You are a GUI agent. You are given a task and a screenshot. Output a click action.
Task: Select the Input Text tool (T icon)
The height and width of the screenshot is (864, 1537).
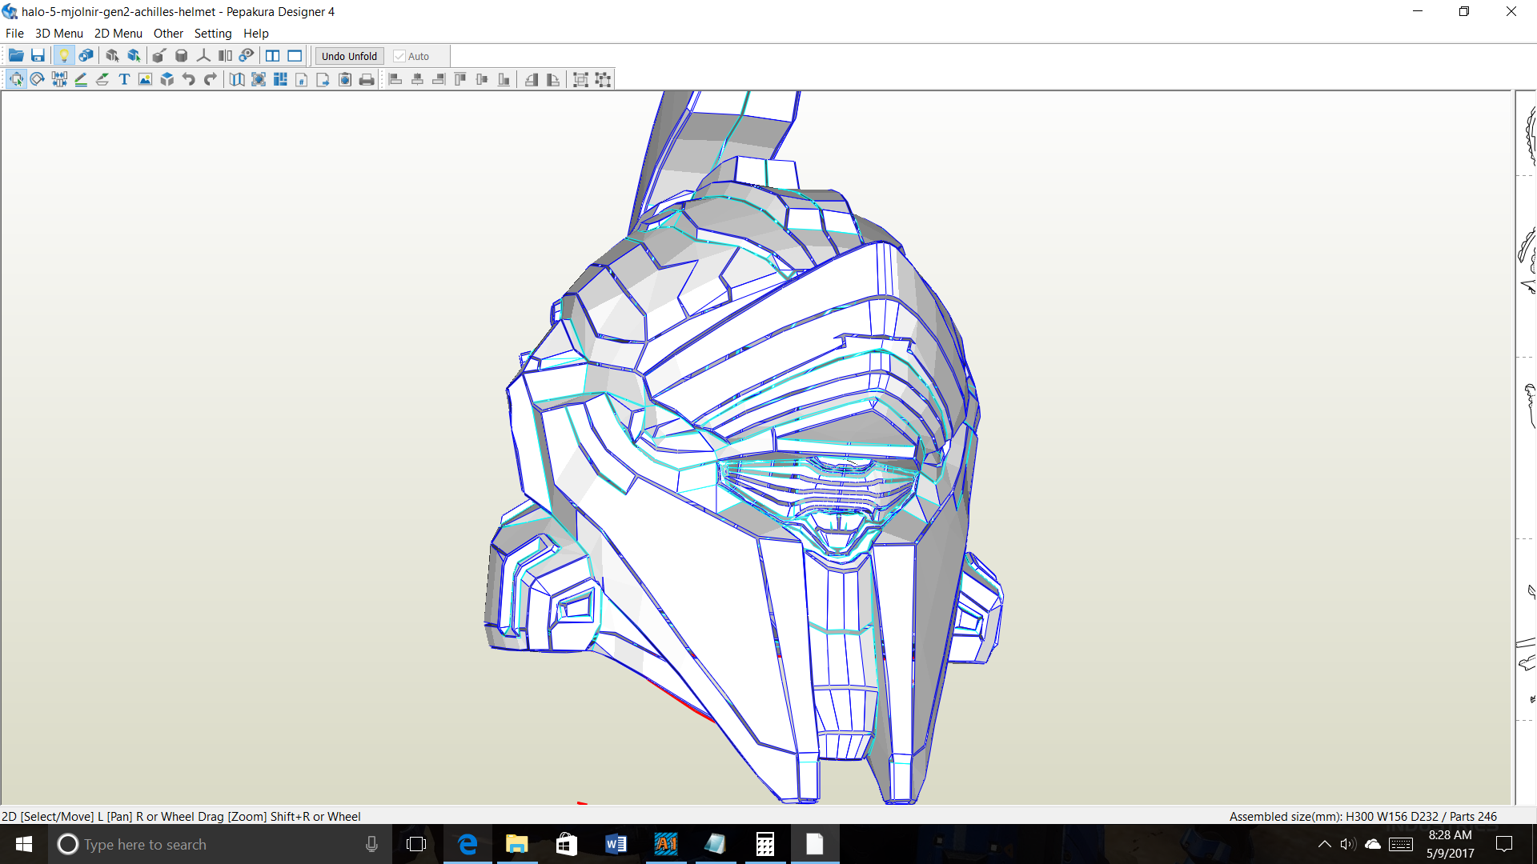[124, 79]
